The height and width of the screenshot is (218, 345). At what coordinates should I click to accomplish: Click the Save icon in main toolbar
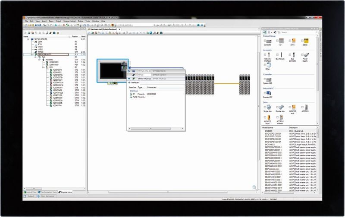click(x=36, y=25)
